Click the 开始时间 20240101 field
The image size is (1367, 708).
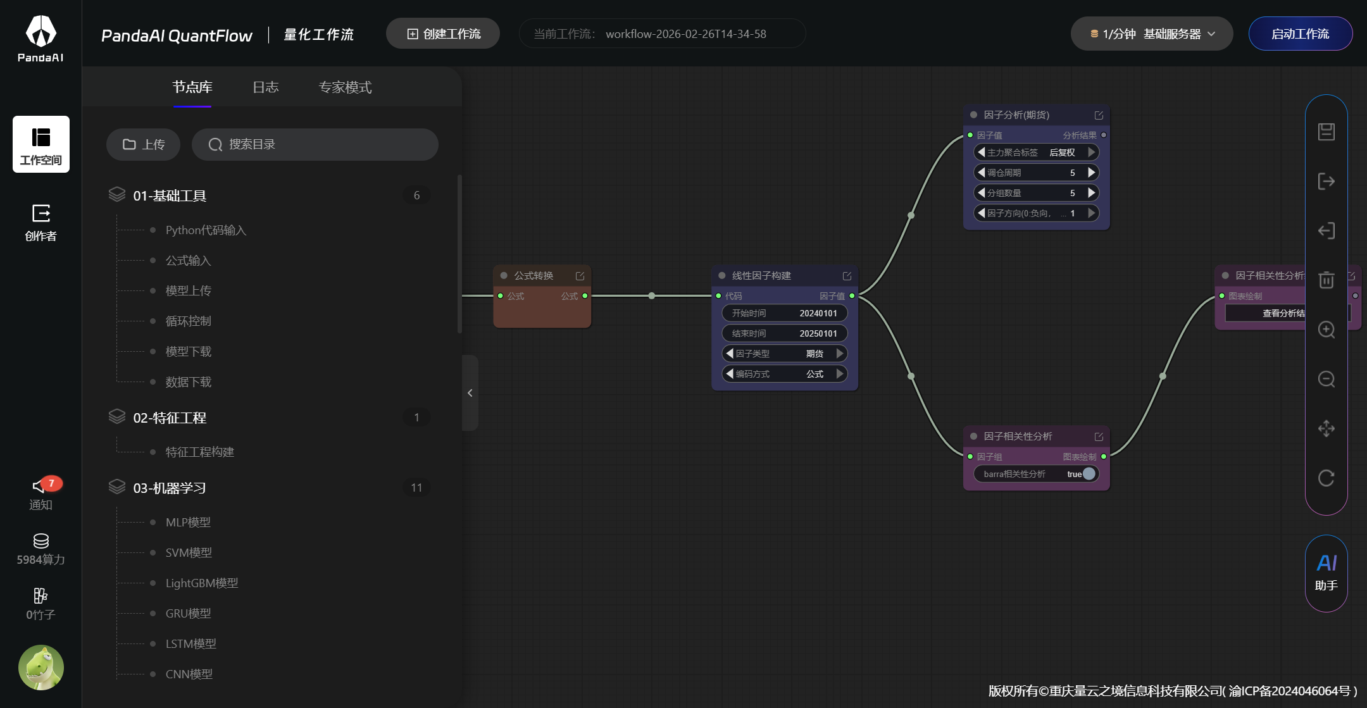click(x=785, y=313)
